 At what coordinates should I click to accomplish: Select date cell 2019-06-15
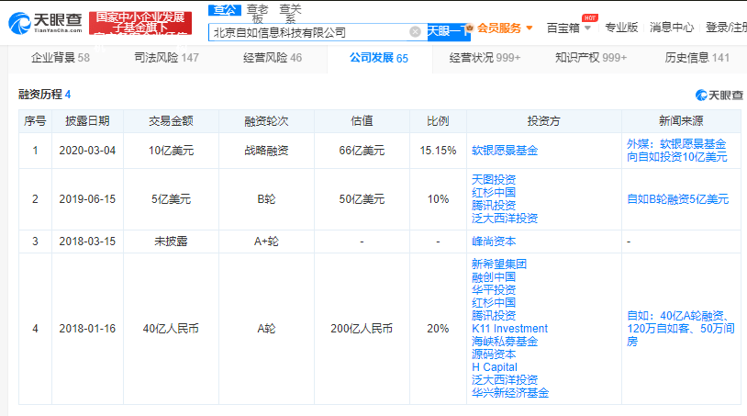click(87, 199)
